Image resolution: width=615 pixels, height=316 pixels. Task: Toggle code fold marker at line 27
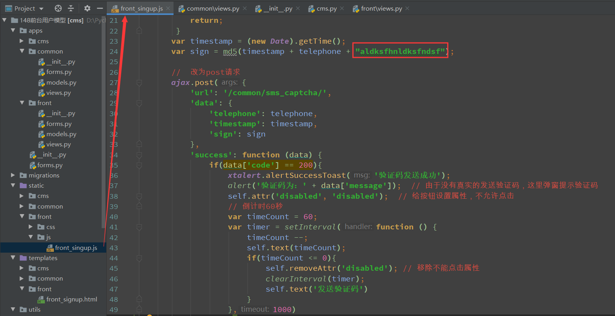(139, 83)
